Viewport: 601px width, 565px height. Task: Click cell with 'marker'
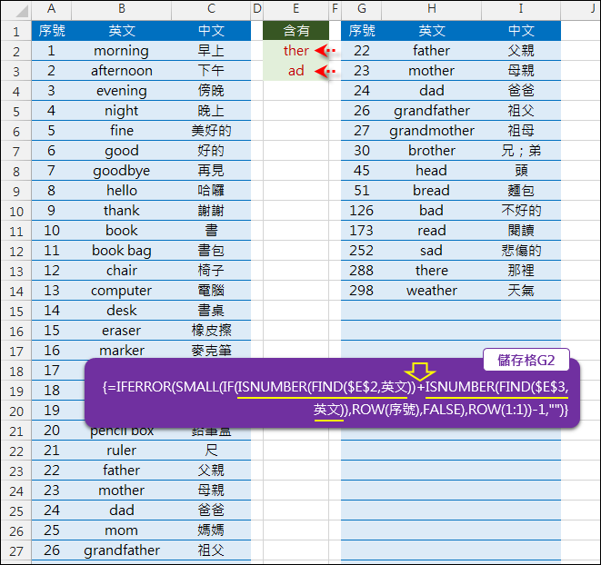click(x=122, y=350)
